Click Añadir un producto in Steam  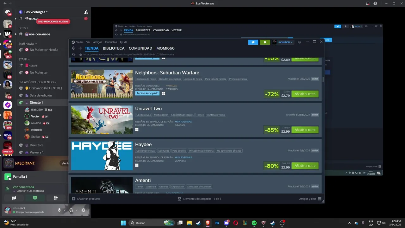click(86, 199)
